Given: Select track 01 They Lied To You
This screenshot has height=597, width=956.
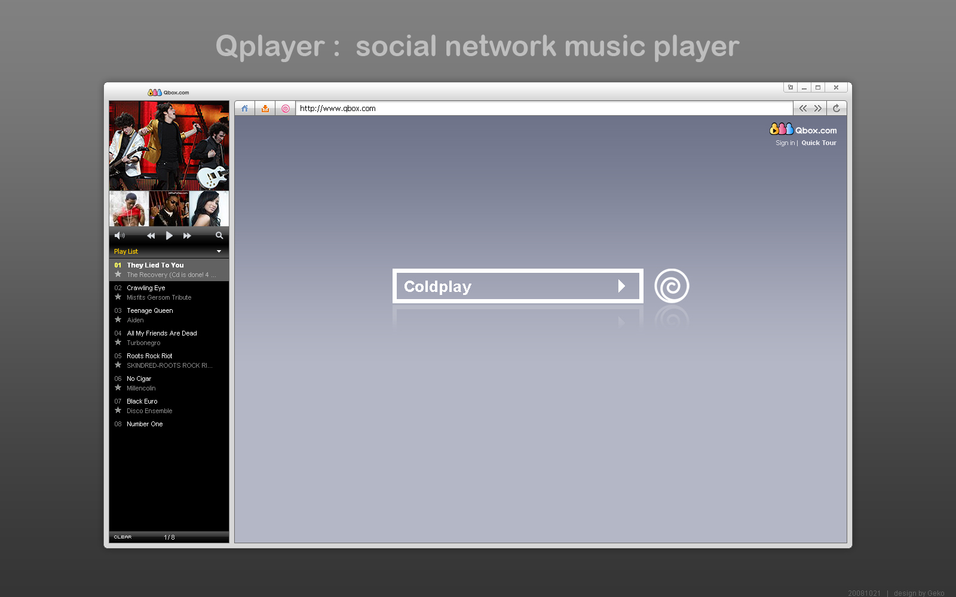Looking at the screenshot, I should [x=169, y=270].
